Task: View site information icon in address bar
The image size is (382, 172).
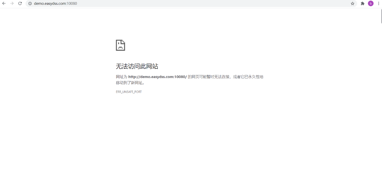Action: [30, 4]
